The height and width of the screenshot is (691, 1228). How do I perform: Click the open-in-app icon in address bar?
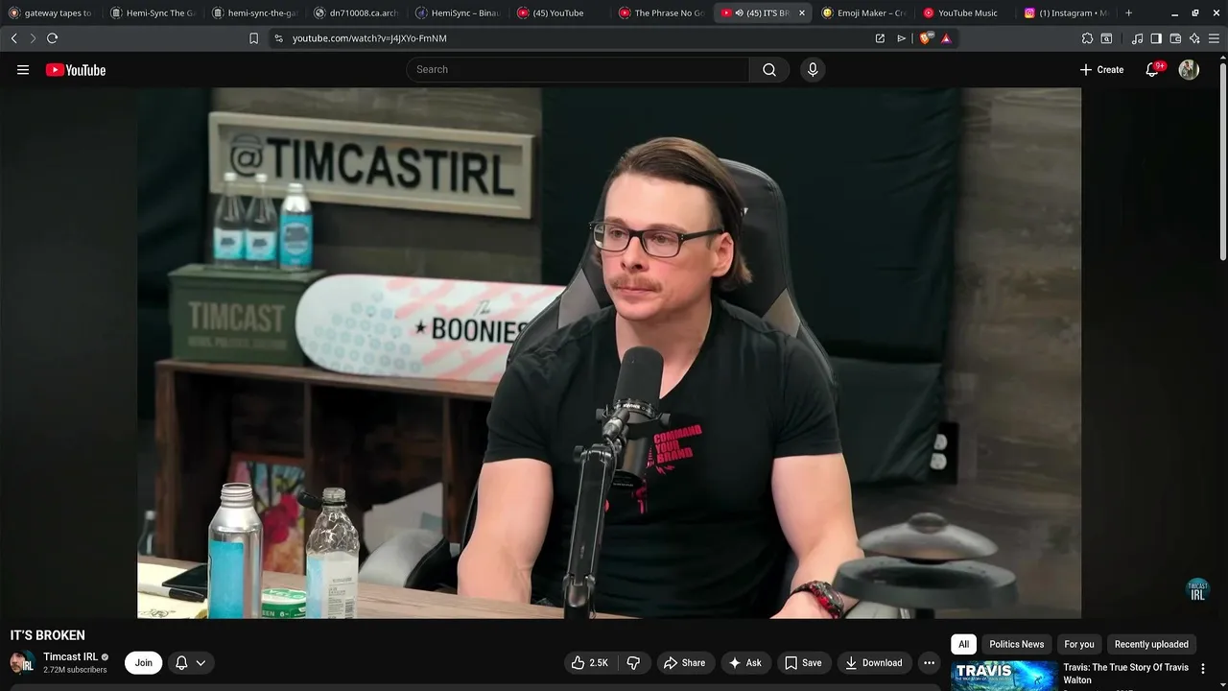click(880, 38)
